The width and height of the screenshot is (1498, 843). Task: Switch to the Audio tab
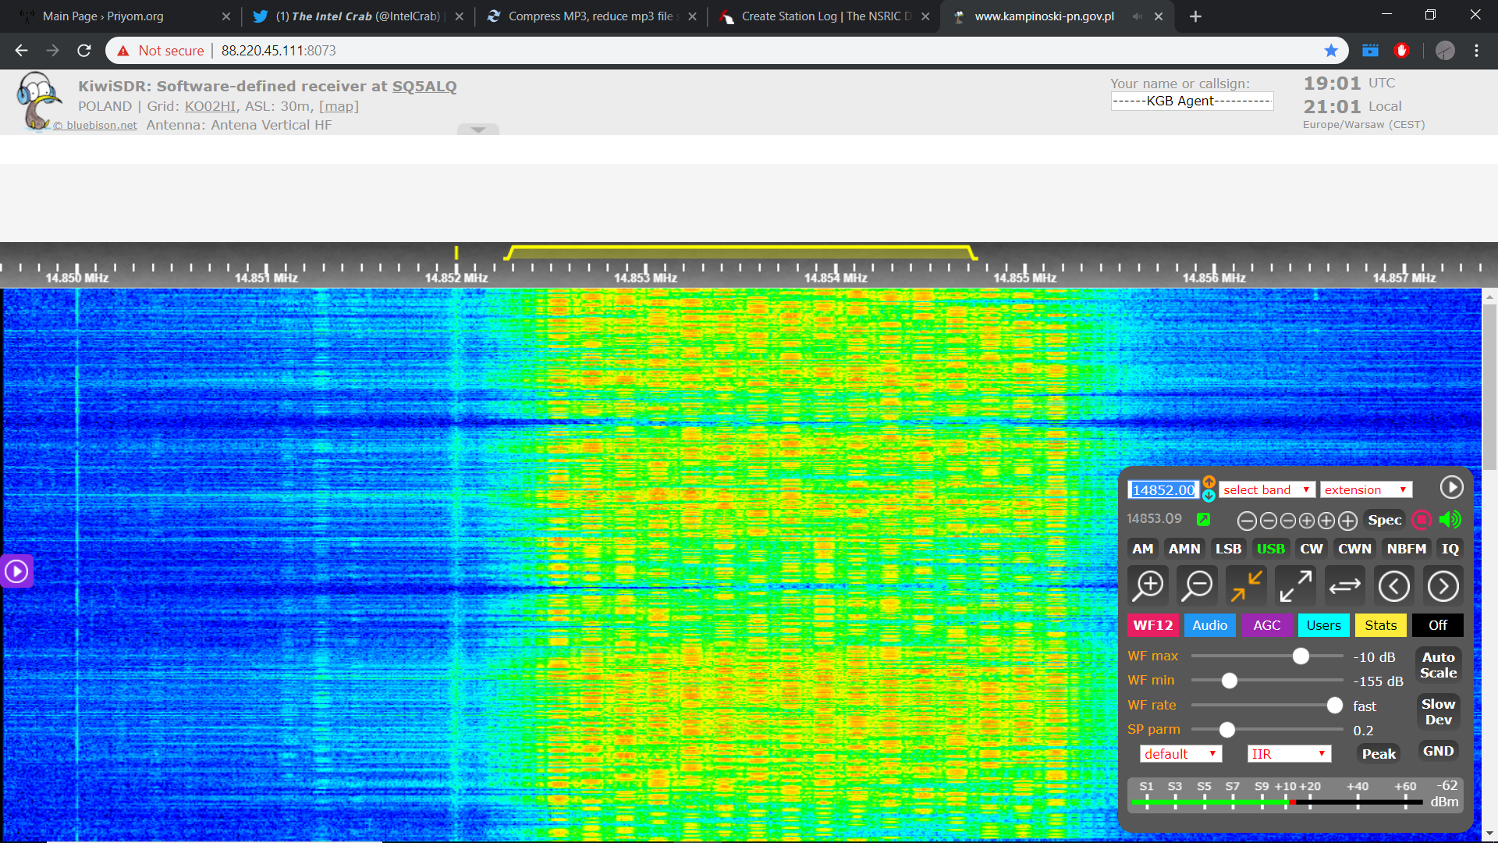tap(1209, 625)
